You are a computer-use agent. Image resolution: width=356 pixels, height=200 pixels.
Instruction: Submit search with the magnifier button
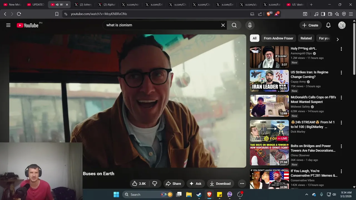tap(234, 25)
